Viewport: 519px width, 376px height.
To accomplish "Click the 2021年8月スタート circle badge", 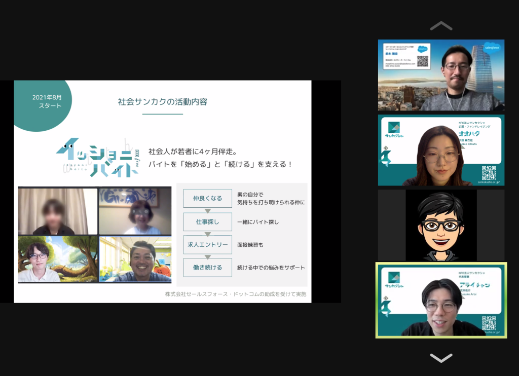I will tap(43, 105).
